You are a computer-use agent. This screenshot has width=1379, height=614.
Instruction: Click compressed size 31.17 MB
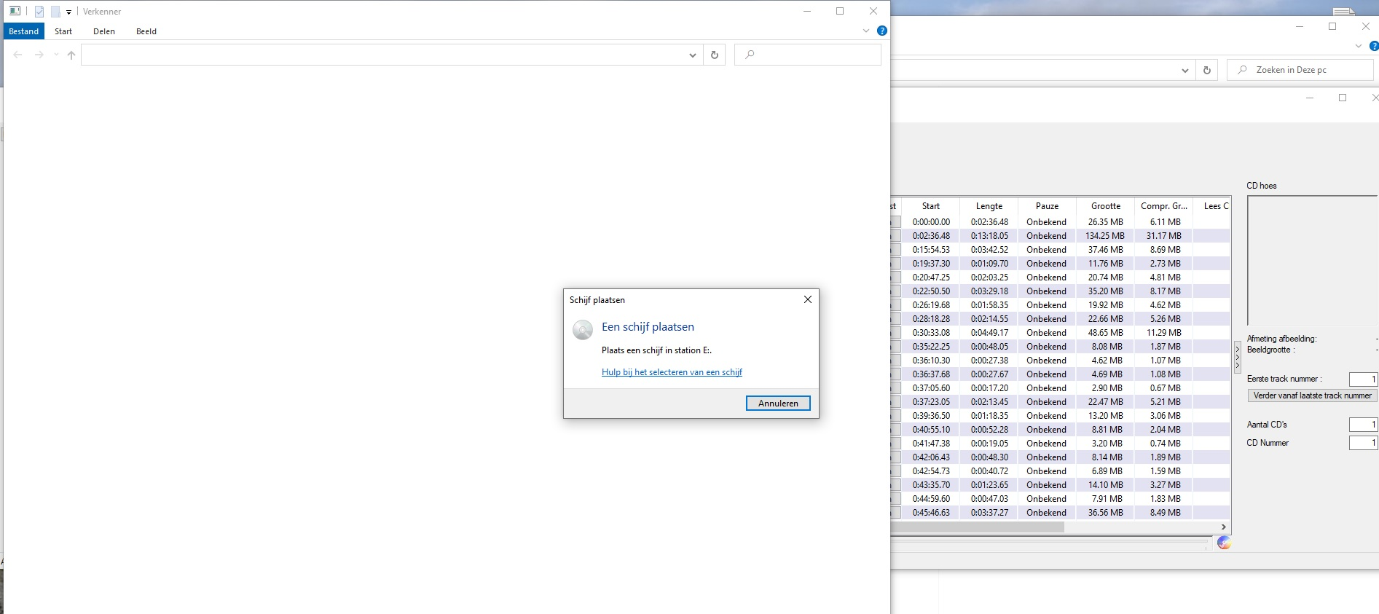[1163, 236]
